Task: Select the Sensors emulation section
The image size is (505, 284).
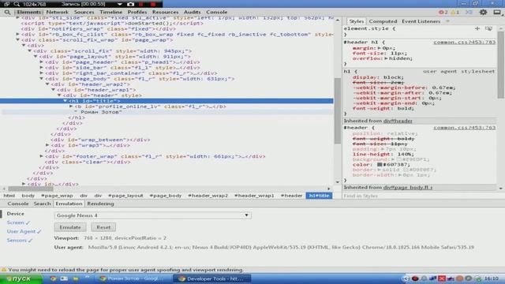Action: point(19,240)
